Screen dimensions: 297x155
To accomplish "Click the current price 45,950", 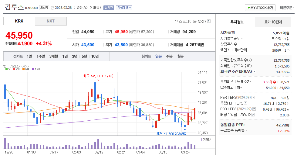I will coord(19,35).
